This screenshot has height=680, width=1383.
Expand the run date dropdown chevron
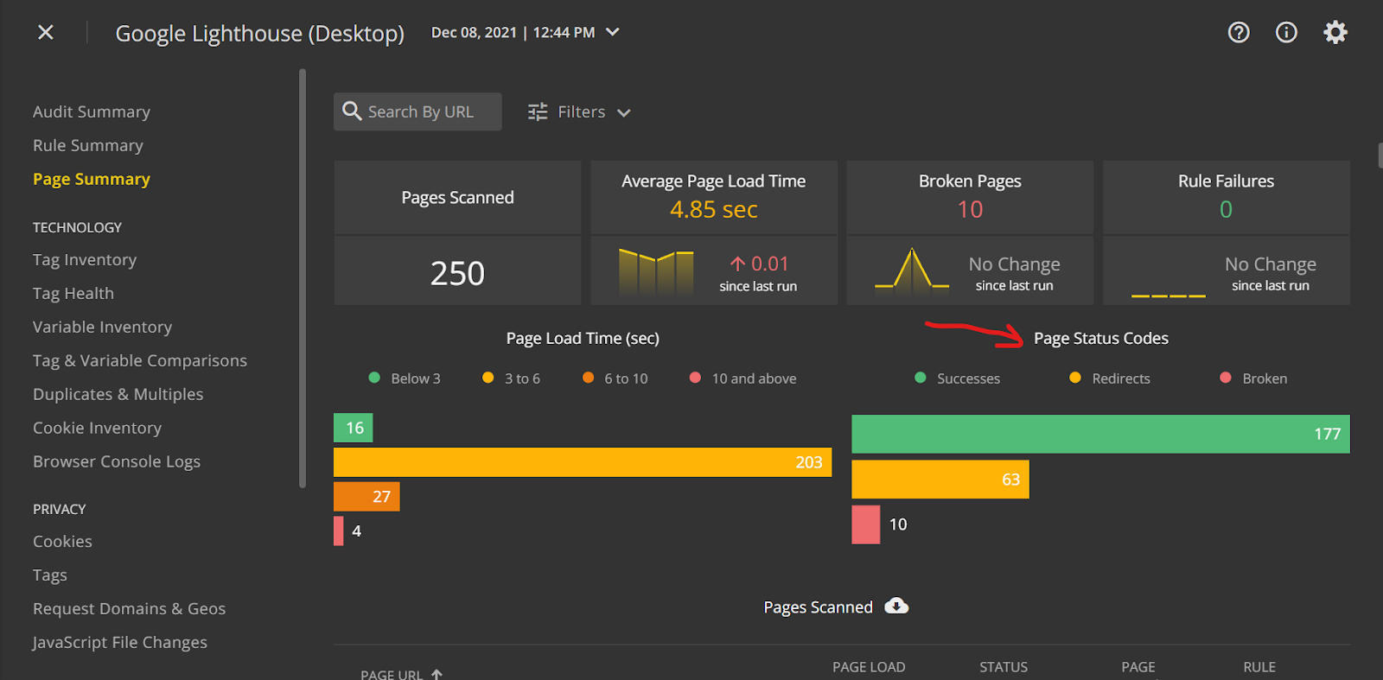tap(613, 32)
